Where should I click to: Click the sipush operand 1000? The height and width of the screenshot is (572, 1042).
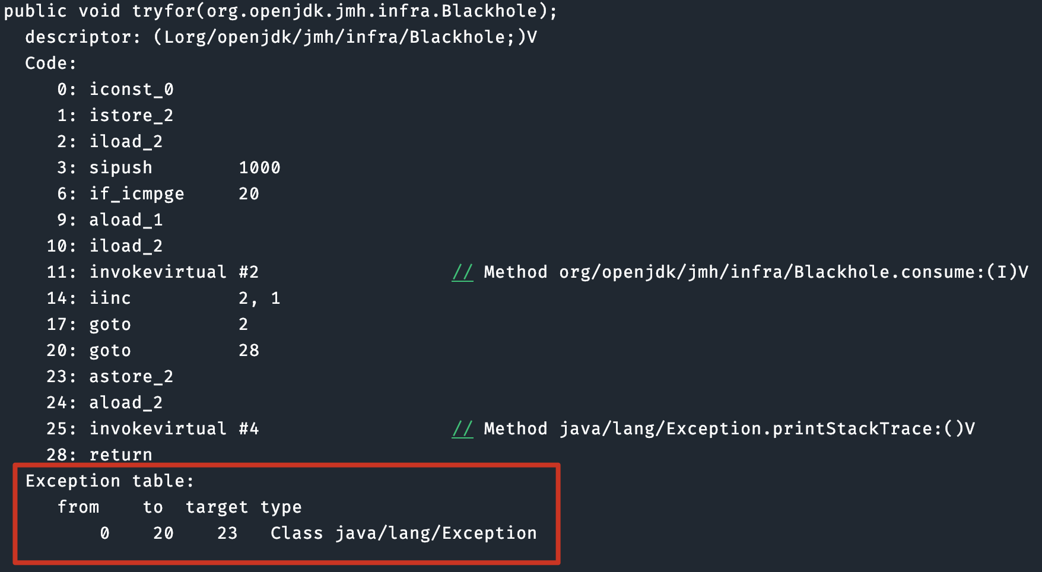tap(259, 168)
